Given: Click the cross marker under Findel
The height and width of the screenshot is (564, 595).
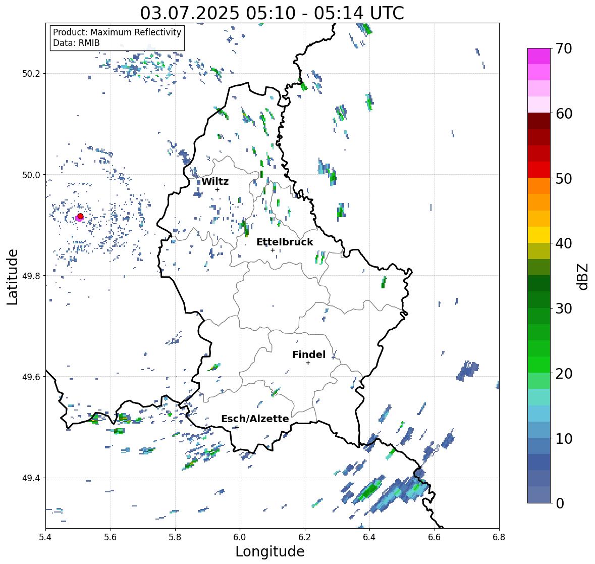Looking at the screenshot, I should tap(308, 363).
